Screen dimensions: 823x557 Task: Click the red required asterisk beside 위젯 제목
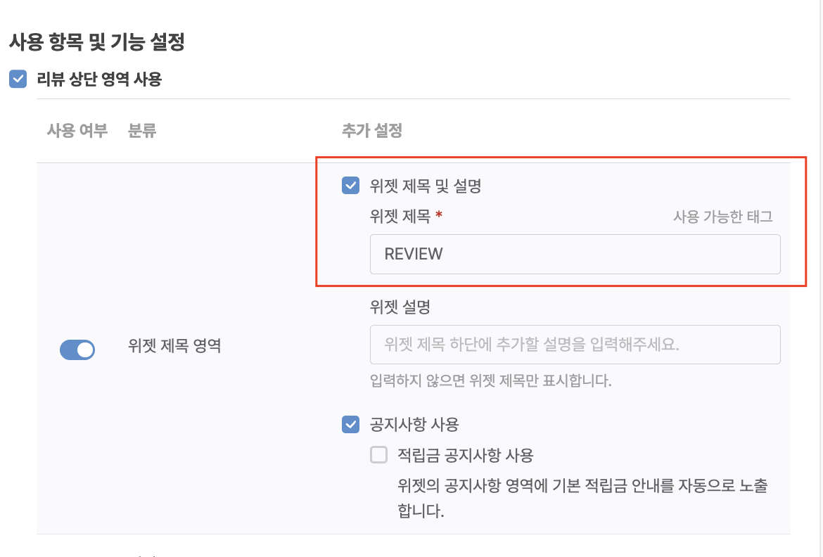tap(439, 217)
